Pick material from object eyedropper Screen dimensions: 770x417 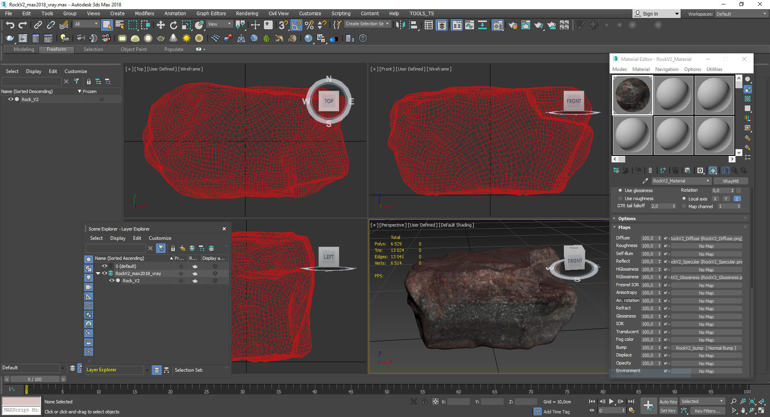pyautogui.click(x=645, y=181)
